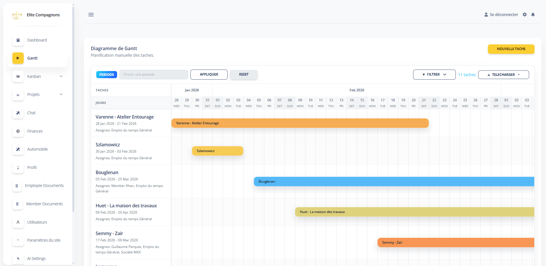The image size is (546, 266).
Task: Click the notification bell icon
Action: point(533,15)
